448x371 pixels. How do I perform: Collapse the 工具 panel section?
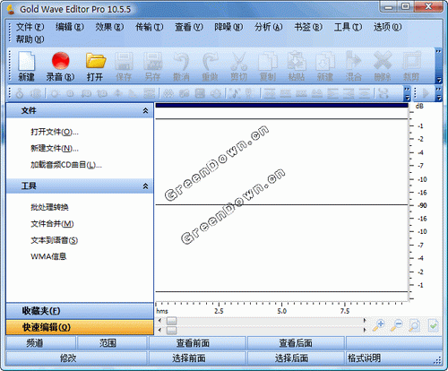pyautogui.click(x=145, y=186)
